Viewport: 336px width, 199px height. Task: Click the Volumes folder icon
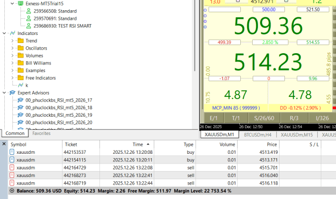20,55
